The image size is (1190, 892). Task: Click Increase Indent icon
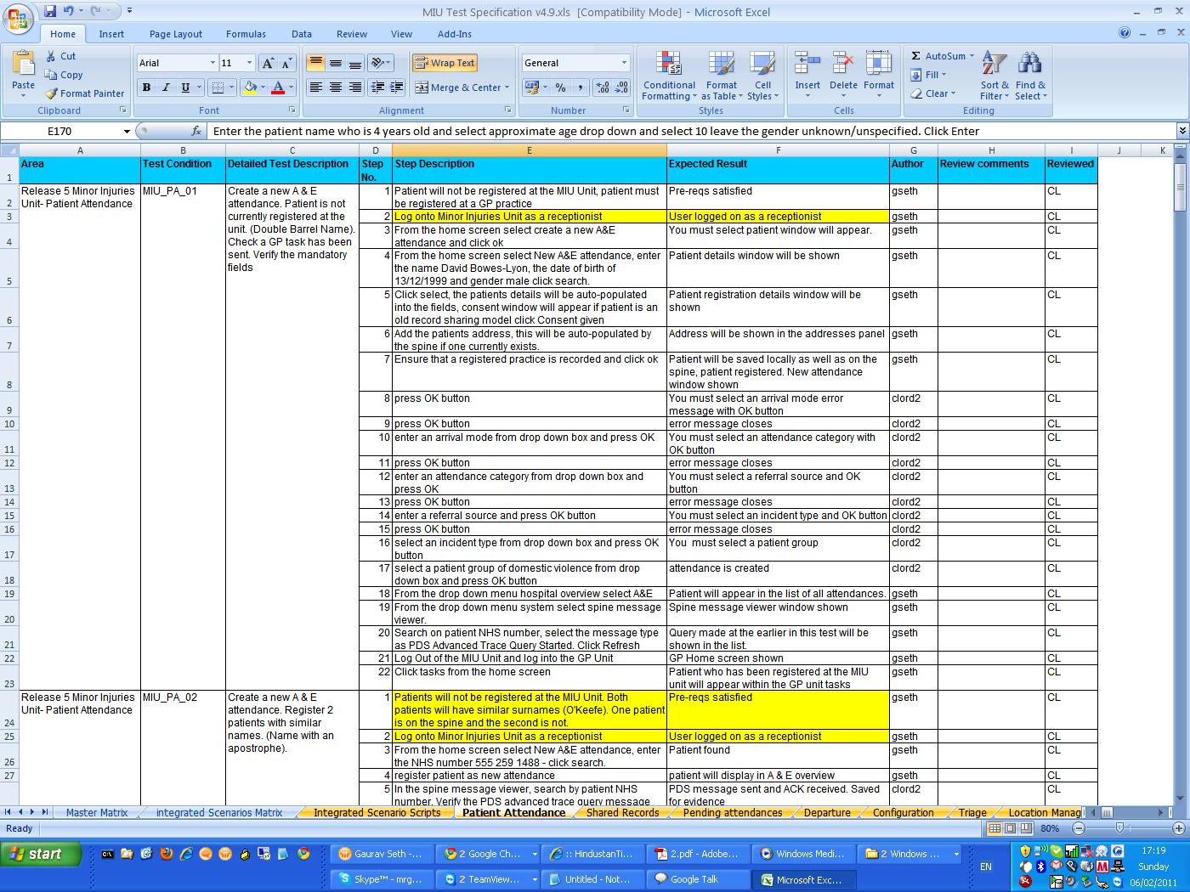pos(397,88)
